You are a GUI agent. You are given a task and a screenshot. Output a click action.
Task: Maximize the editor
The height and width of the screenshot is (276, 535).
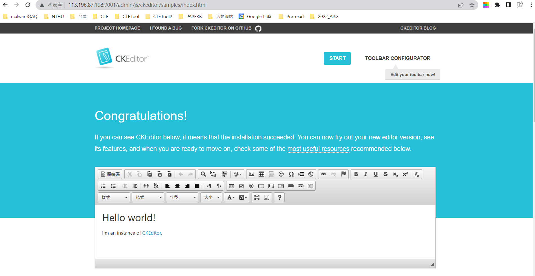click(257, 197)
